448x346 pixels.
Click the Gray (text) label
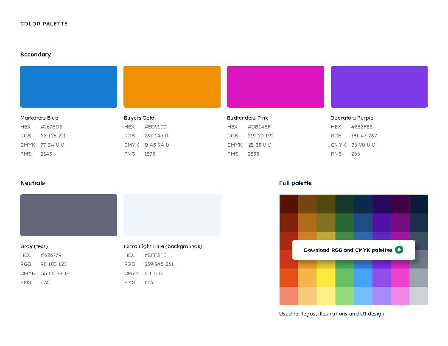tap(34, 246)
